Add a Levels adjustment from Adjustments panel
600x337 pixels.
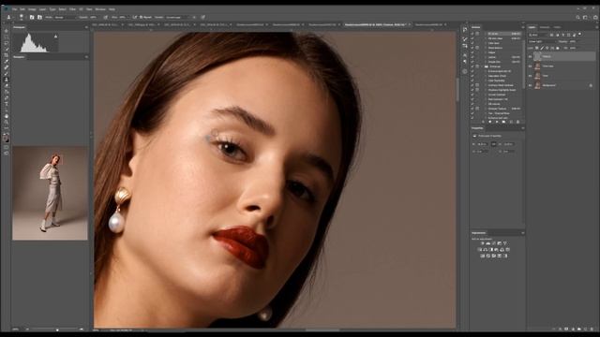coord(488,243)
